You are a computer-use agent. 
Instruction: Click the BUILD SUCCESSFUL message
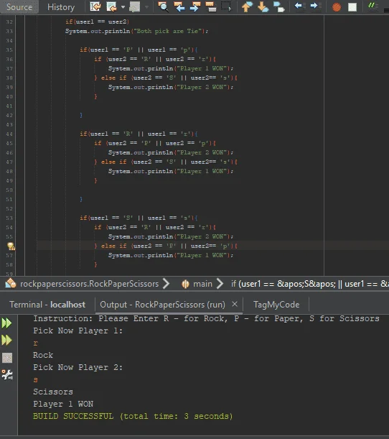pos(133,416)
